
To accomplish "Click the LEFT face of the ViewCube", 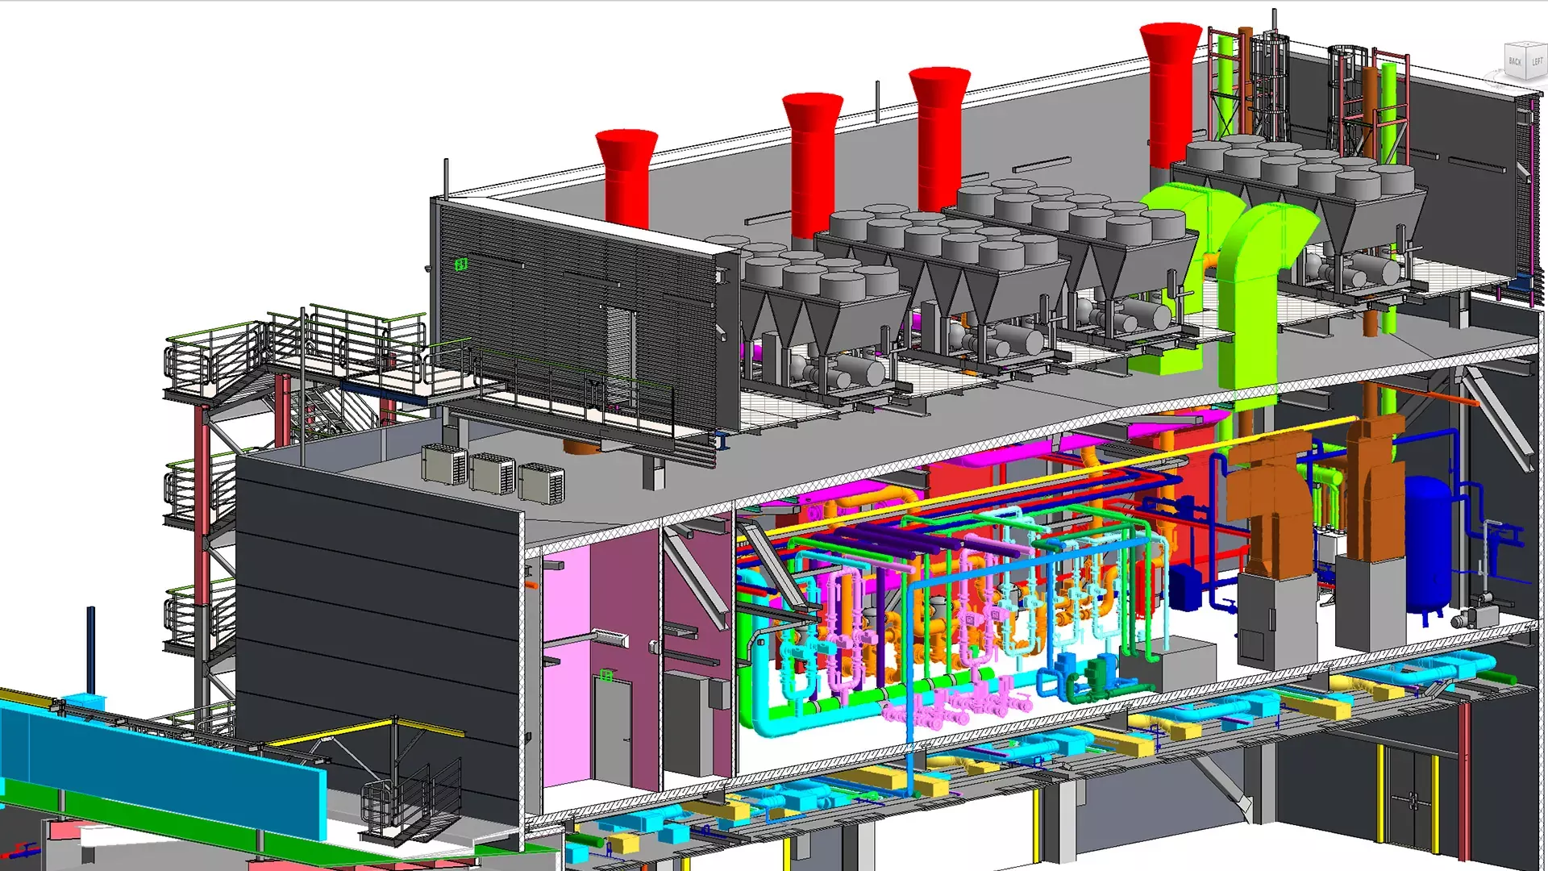I will click(x=1537, y=60).
